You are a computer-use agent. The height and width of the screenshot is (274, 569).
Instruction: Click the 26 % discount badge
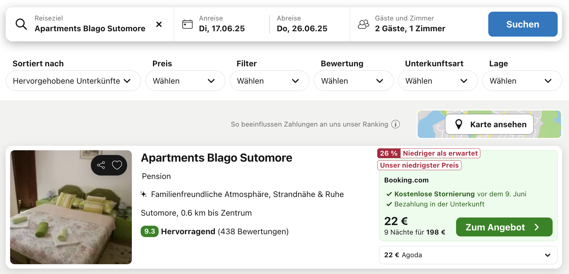(389, 153)
